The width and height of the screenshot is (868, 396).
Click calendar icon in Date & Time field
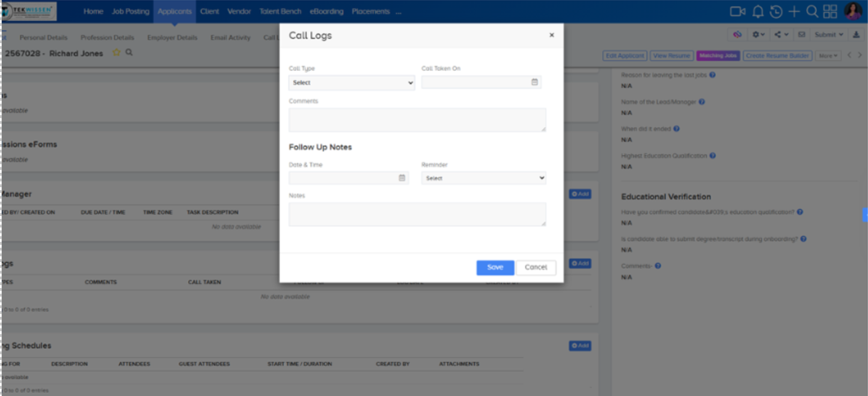tap(402, 178)
